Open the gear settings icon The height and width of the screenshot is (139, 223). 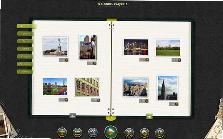point(144,133)
